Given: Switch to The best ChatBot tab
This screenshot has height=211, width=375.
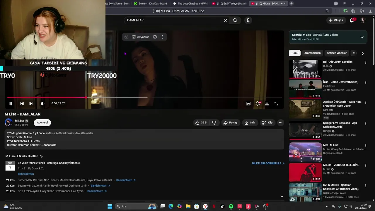Looking at the screenshot, I should 190,4.
